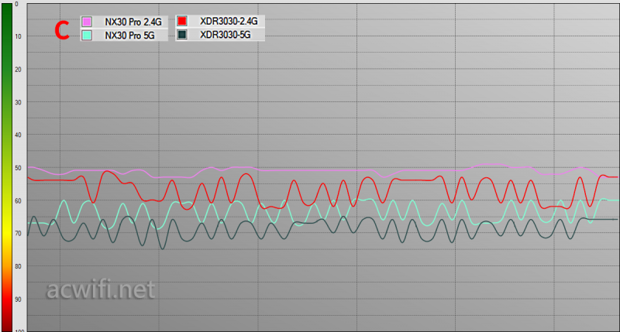Click the XDR3030-2.4G legend text
The height and width of the screenshot is (332, 620).
228,21
